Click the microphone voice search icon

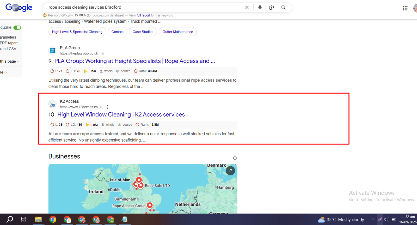pos(260,8)
